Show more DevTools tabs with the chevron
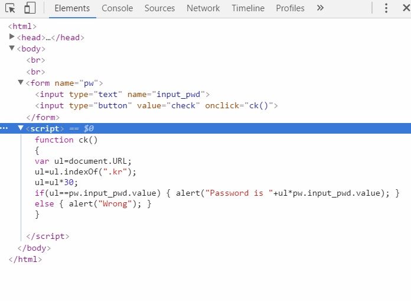 coord(320,8)
